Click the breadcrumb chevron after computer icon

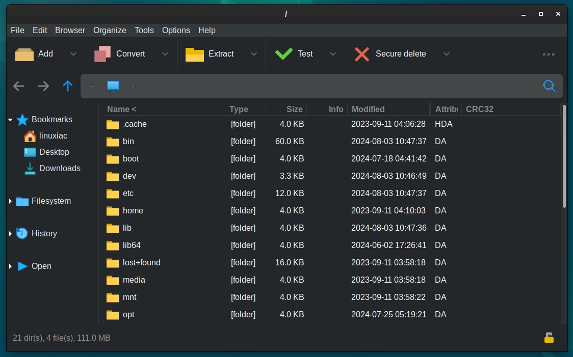point(132,86)
